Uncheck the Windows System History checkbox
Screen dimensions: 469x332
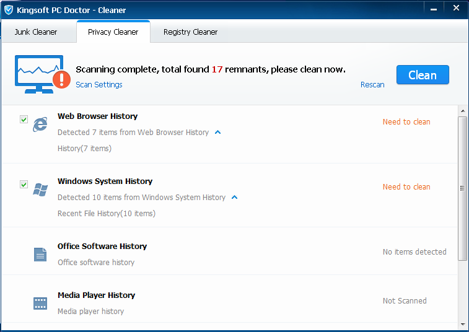click(x=24, y=184)
